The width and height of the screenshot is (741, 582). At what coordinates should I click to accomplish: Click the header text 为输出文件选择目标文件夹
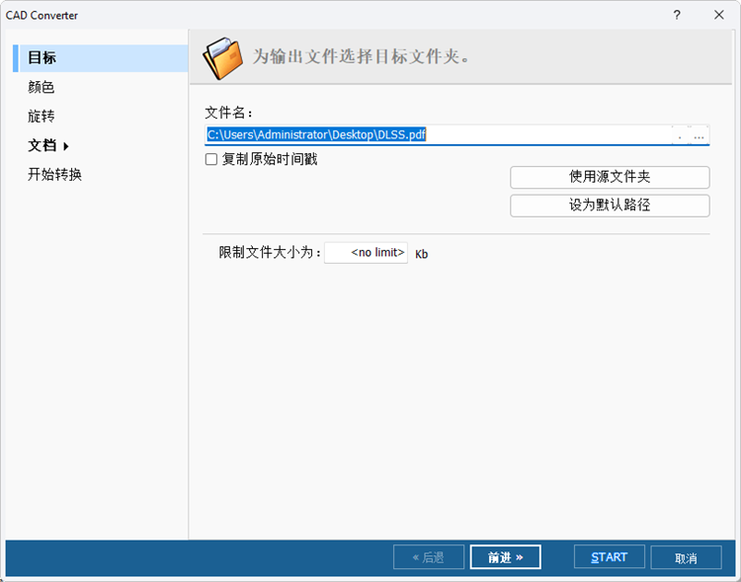point(361,56)
